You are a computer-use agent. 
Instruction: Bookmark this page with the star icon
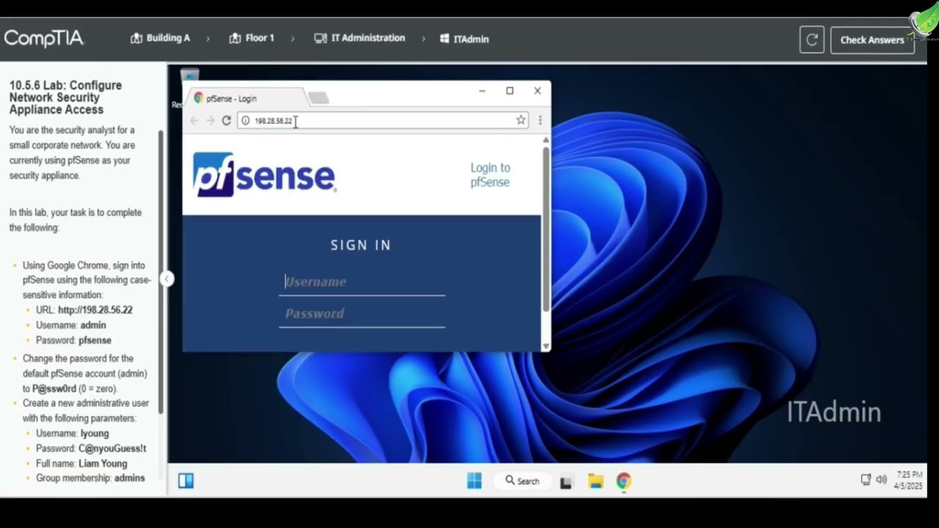click(x=521, y=120)
